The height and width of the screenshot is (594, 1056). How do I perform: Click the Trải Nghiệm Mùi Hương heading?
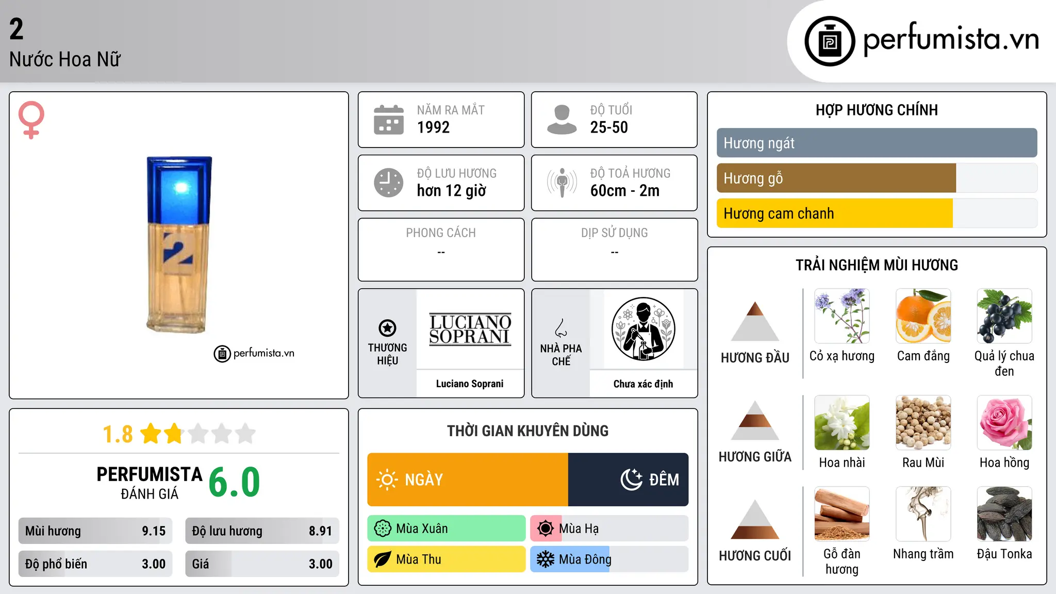[x=877, y=265]
